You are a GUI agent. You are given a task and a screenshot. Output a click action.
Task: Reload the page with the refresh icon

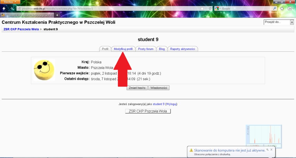(210, 8)
